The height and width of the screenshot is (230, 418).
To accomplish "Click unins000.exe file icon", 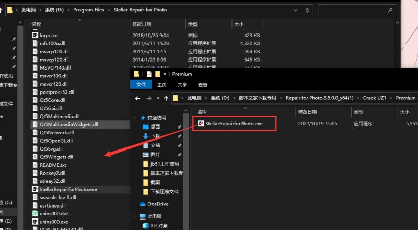I will pos(35,222).
